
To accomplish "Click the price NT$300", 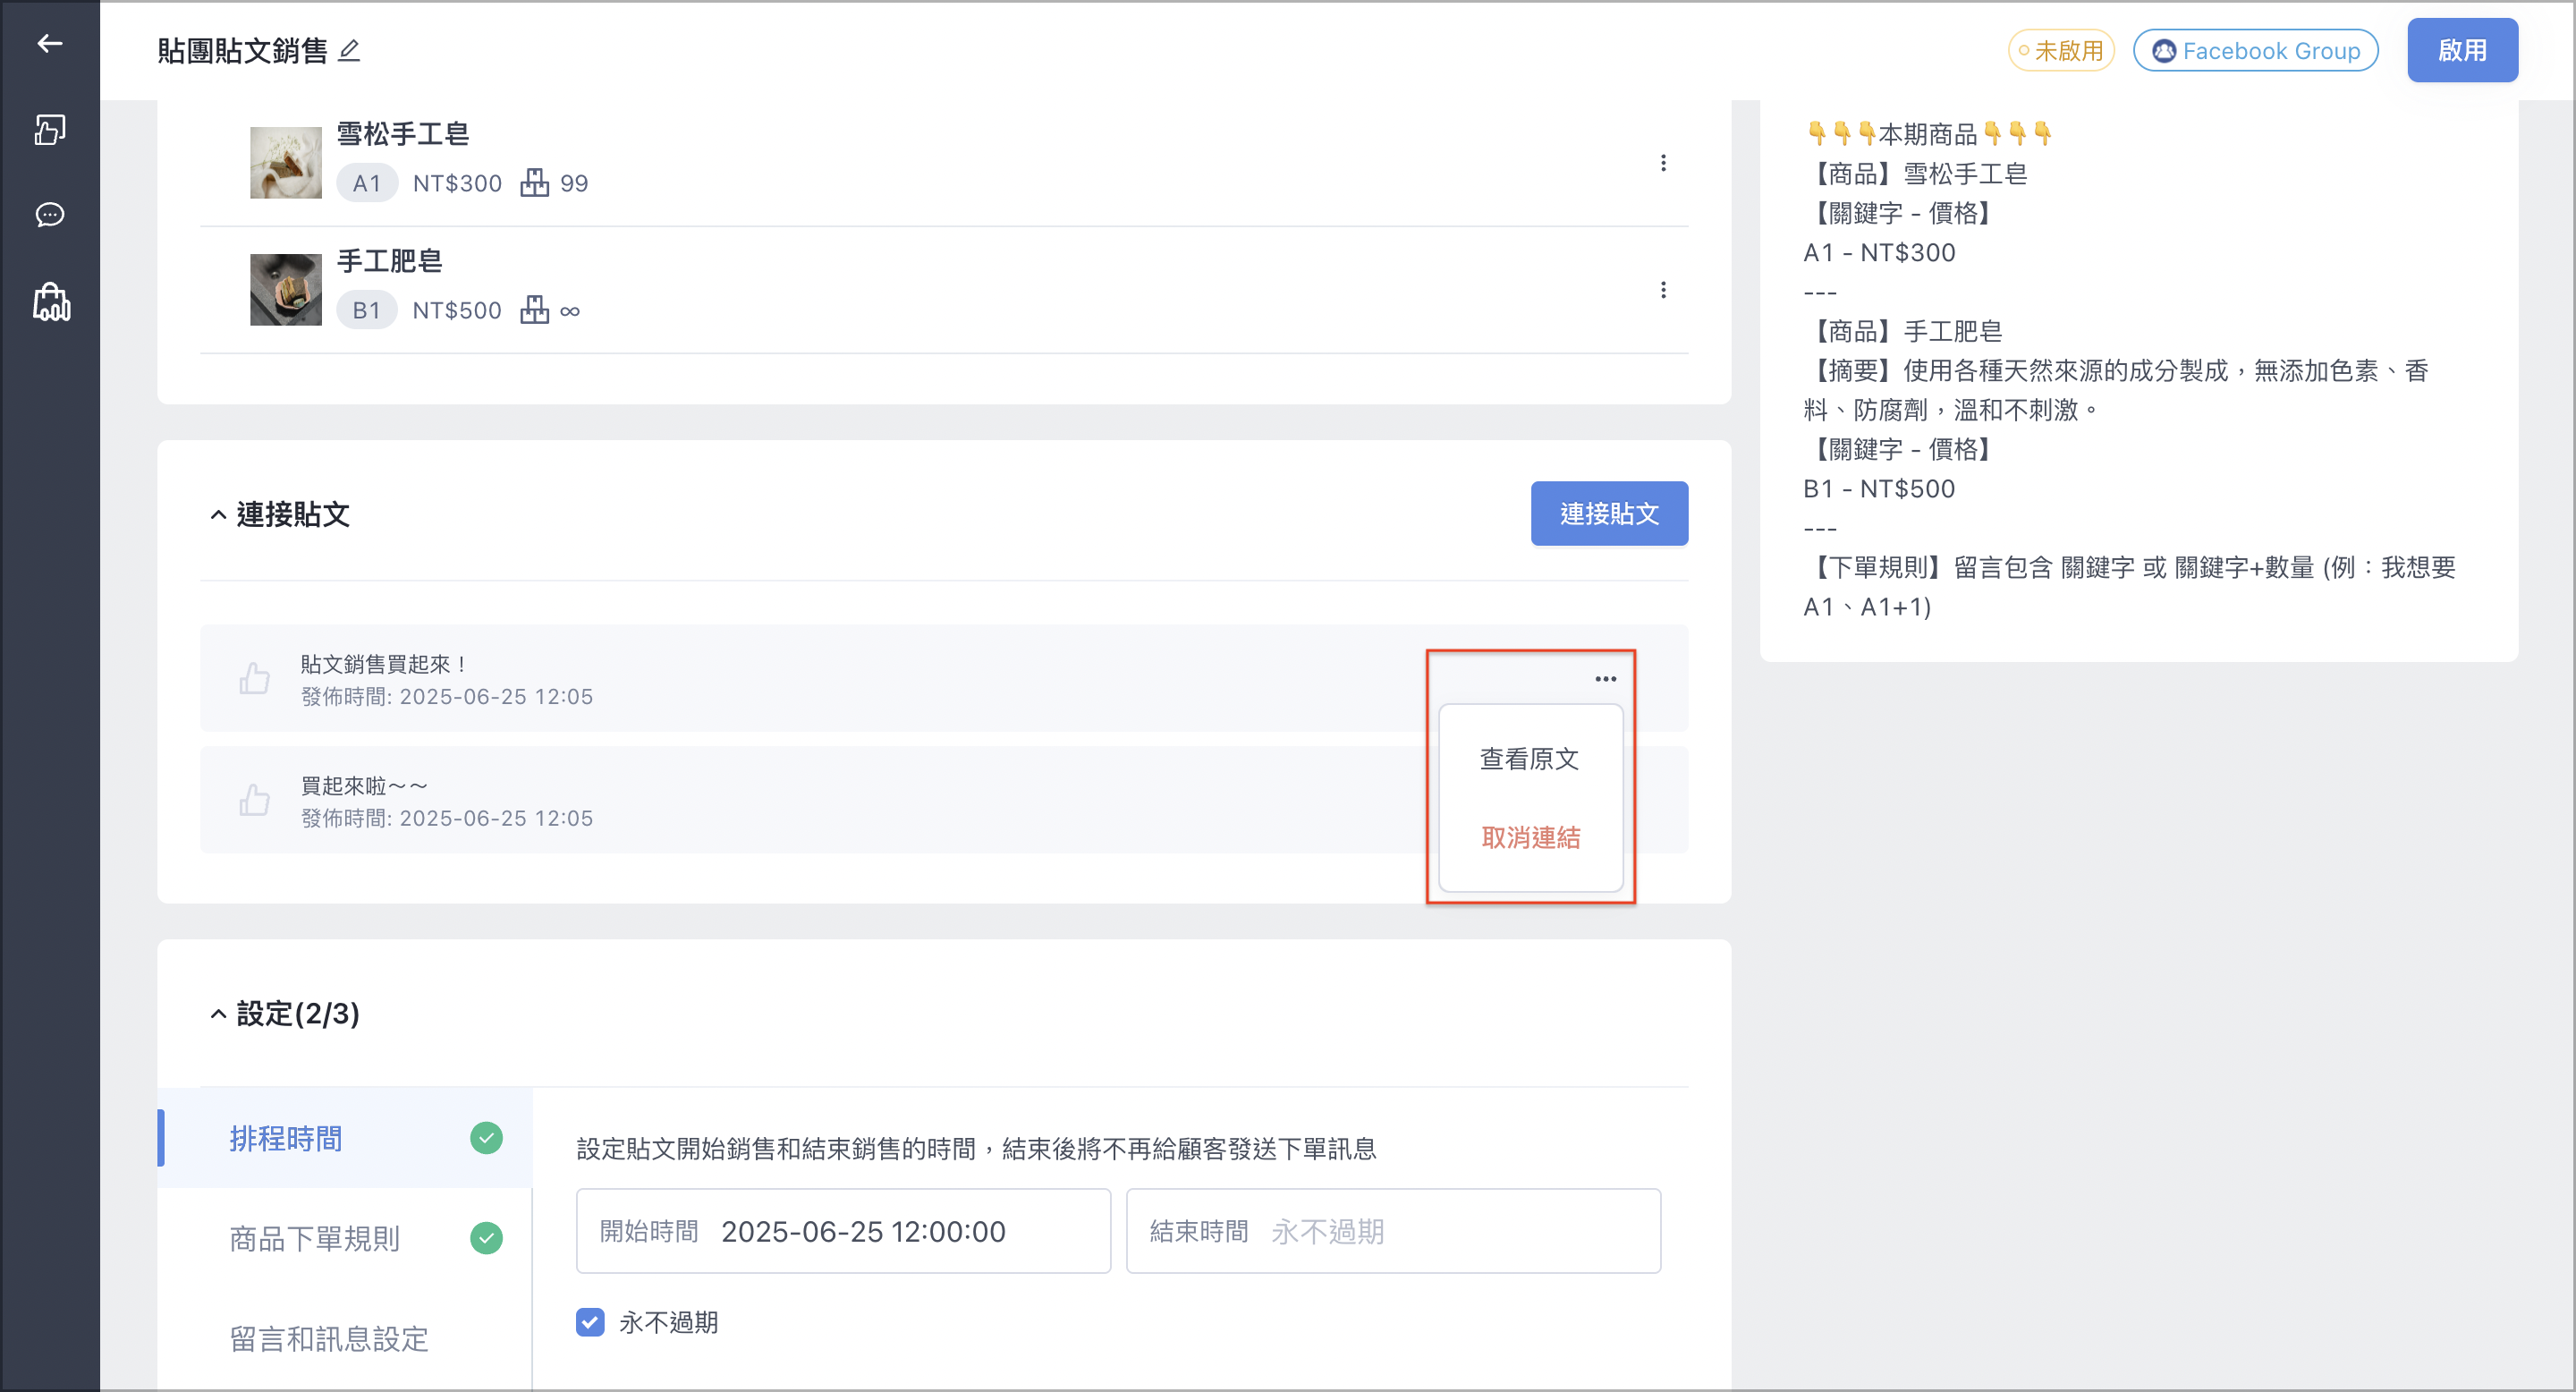I will pyautogui.click(x=457, y=183).
